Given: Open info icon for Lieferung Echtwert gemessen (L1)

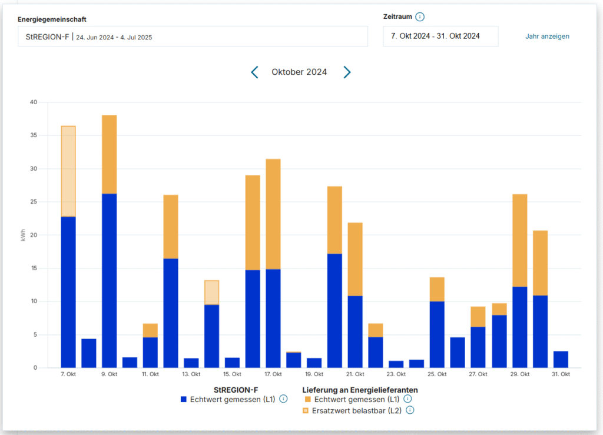Looking at the screenshot, I should point(407,399).
